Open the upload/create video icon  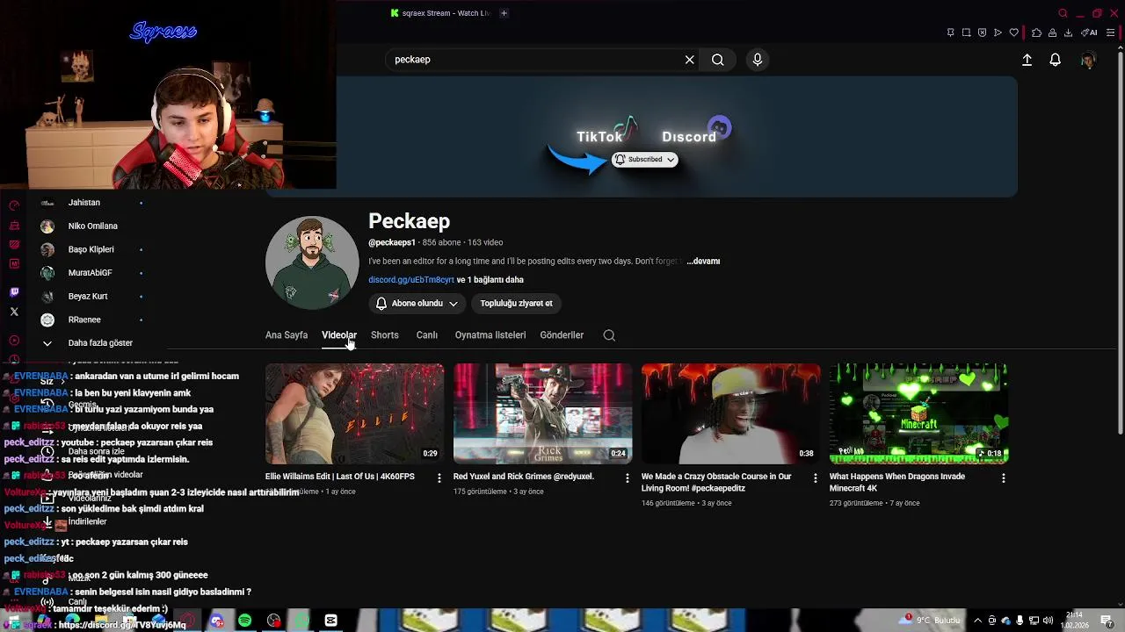pos(1027,60)
